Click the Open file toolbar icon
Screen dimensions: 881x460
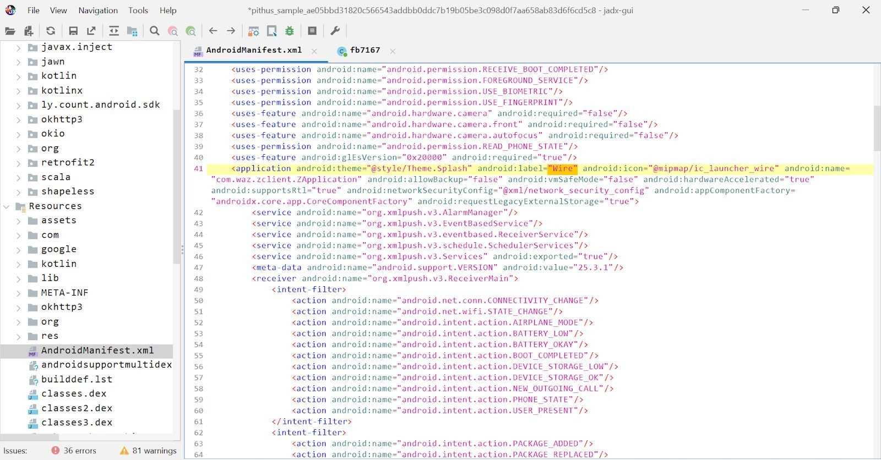(x=10, y=31)
